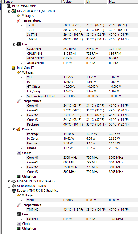The image size is (138, 234).
Task: Click the Max column header
Action: pyautogui.click(x=119, y=2)
